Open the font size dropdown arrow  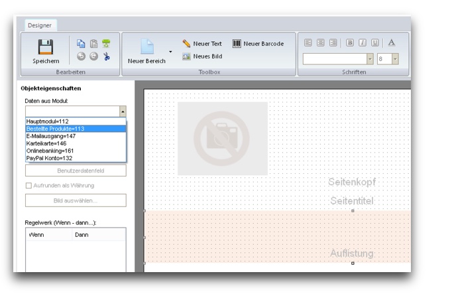coord(395,59)
